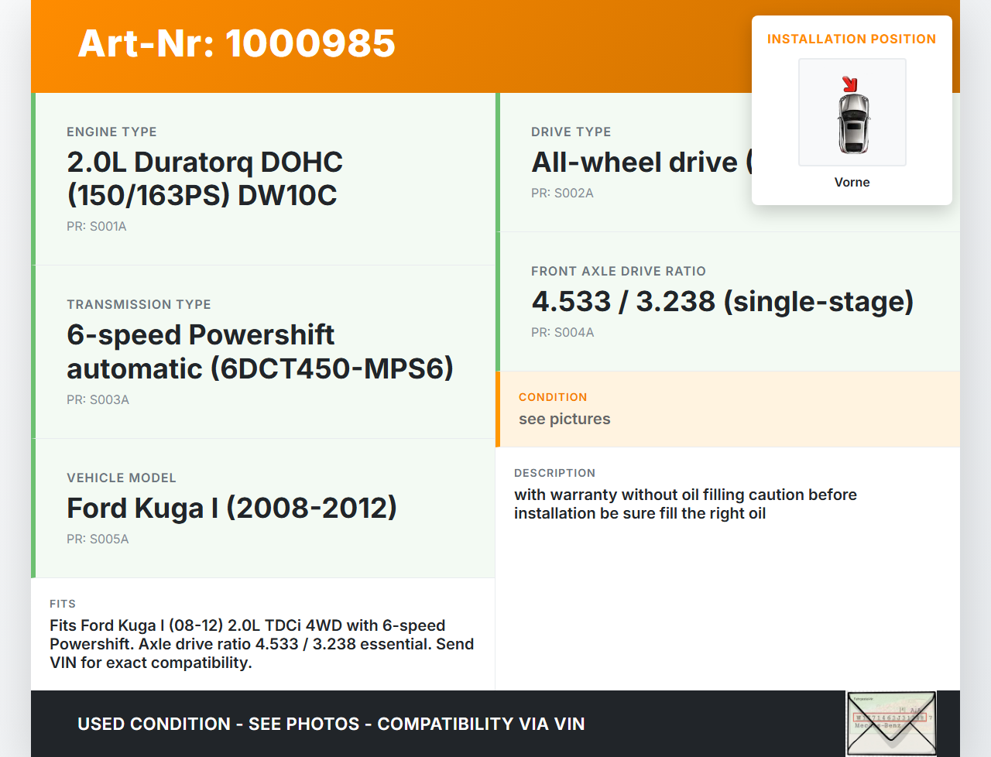The image size is (991, 757).
Task: Click the PR: S002A code
Action: click(x=562, y=194)
